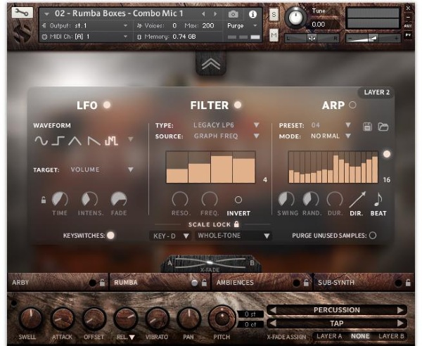
Task: Click the X-FADE A/B slider
Action: pos(210,262)
